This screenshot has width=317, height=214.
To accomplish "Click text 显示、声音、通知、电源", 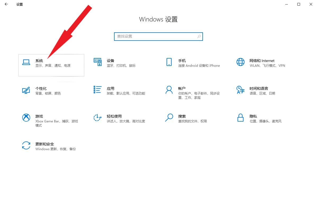I will 53,65.
